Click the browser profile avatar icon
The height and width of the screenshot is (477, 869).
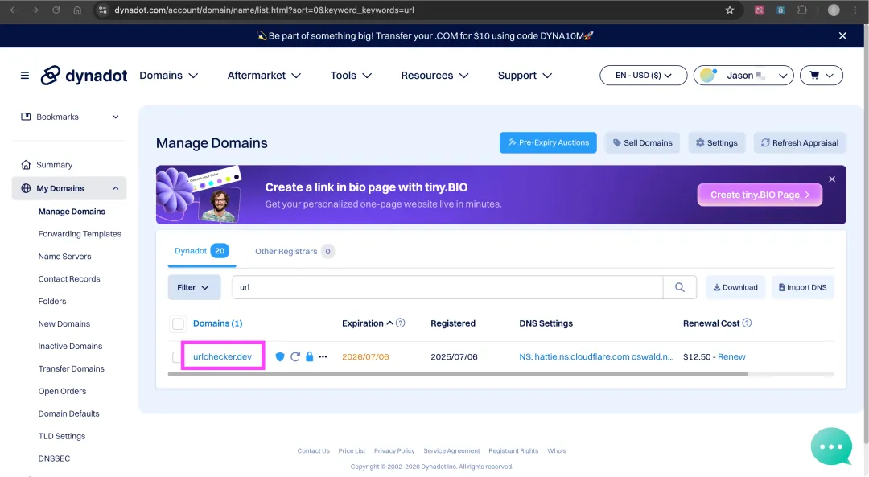(834, 10)
